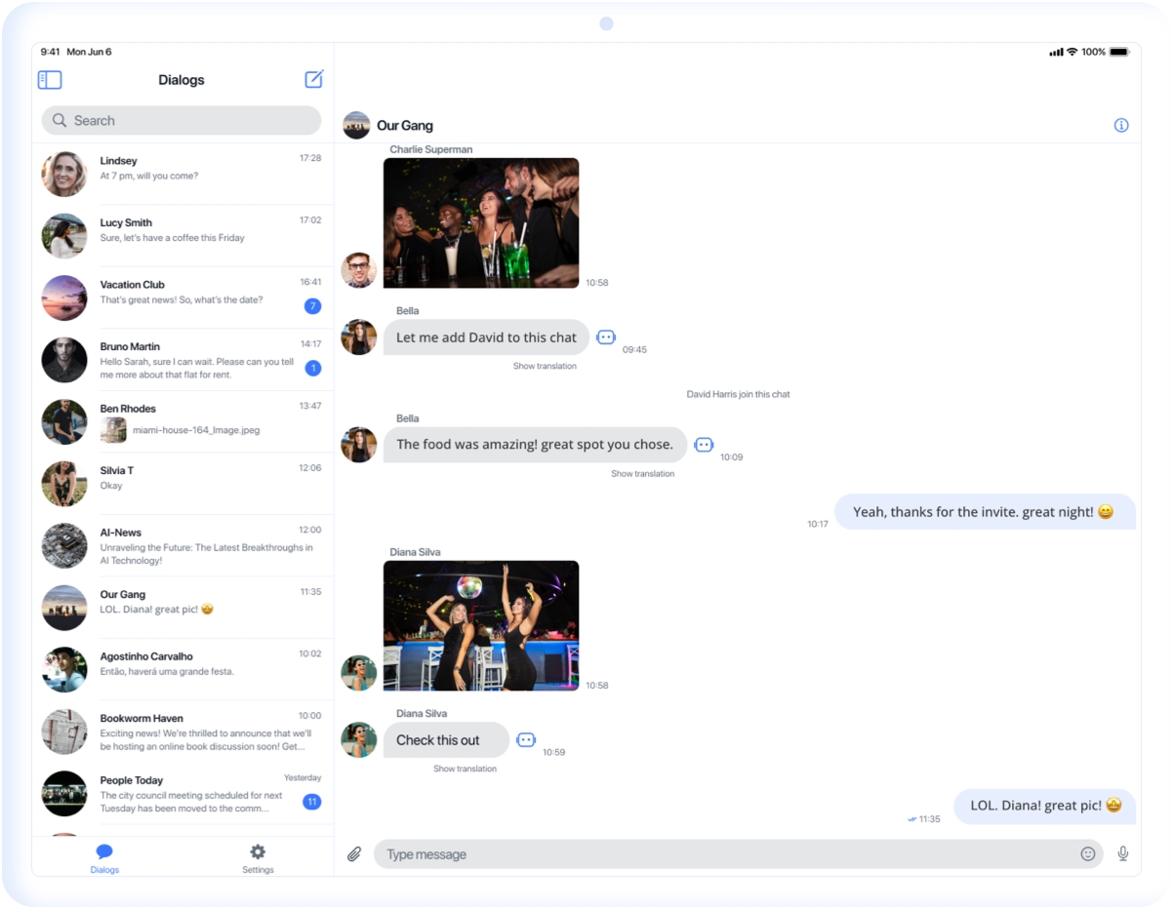
Task: Switch to the Dialogs tab
Action: tap(104, 858)
